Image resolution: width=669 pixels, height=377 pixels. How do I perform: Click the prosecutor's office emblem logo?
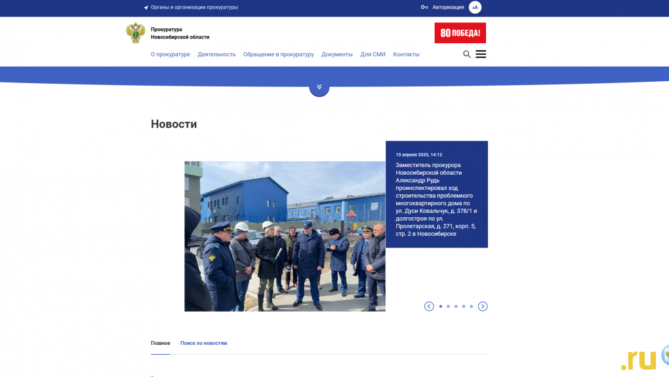136,33
